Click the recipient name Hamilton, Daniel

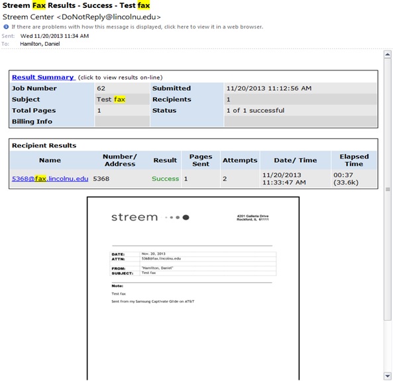pyautogui.click(x=40, y=44)
